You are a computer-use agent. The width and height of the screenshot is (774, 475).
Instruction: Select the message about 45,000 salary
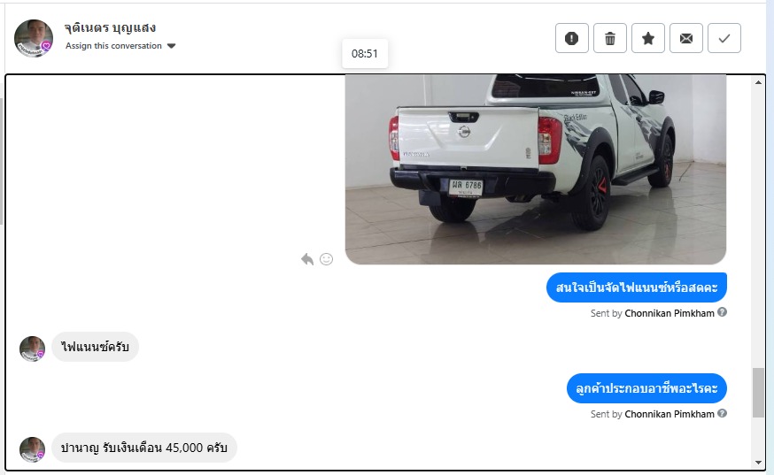[x=144, y=448]
